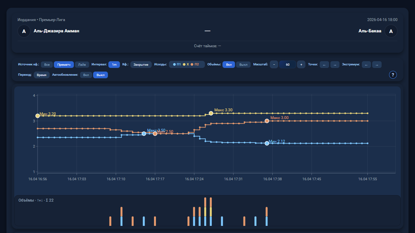
Task: Click the Аль-Джазира Амман team avatar
Action: pyautogui.click(x=24, y=31)
